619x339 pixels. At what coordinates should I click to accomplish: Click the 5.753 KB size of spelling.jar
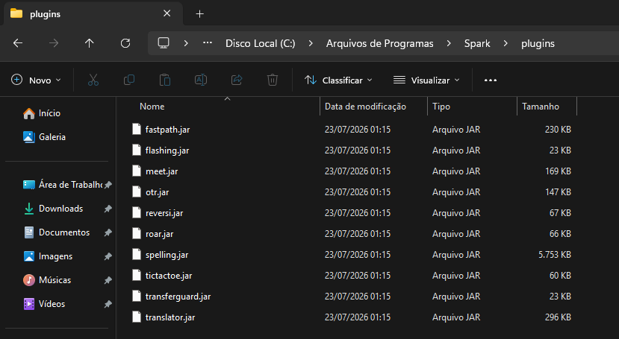(x=555, y=255)
